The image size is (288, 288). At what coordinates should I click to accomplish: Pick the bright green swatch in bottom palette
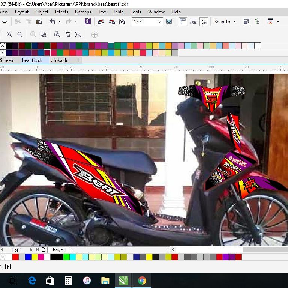click(66, 257)
